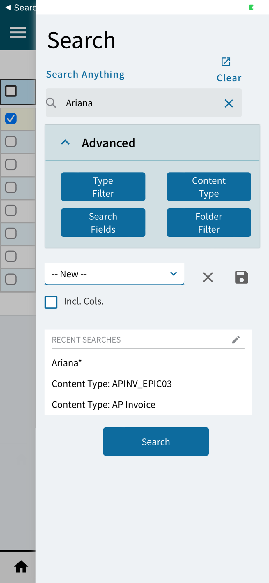Toggle the select-all header checkbox

point(11,91)
